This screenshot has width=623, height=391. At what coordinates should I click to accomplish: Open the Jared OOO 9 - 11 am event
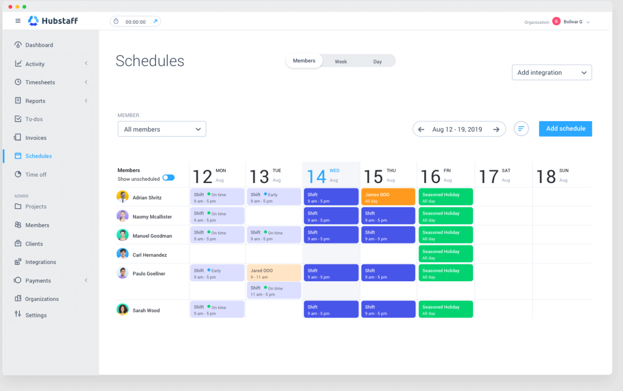(274, 273)
